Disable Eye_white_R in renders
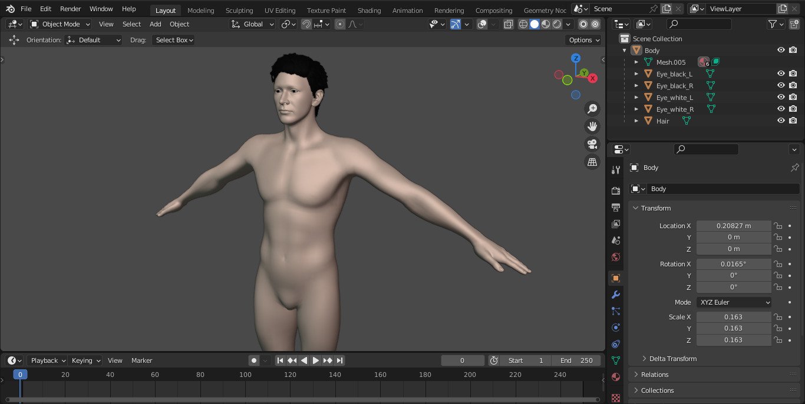The height and width of the screenshot is (404, 805). [x=793, y=109]
